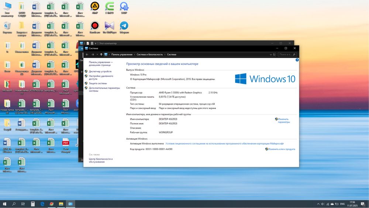Expand address bar history dropdown
The width and height of the screenshot is (369, 208).
pyautogui.click(x=270, y=54)
